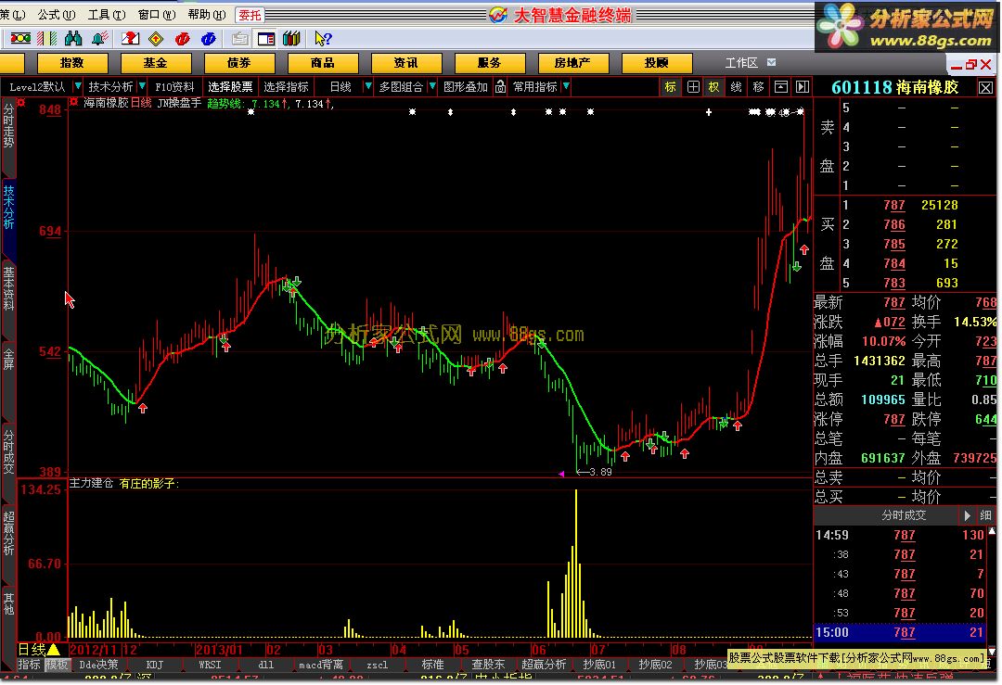Viewport: 1002px width, 685px height.
Task: Click the 选择股票 button
Action: point(230,87)
